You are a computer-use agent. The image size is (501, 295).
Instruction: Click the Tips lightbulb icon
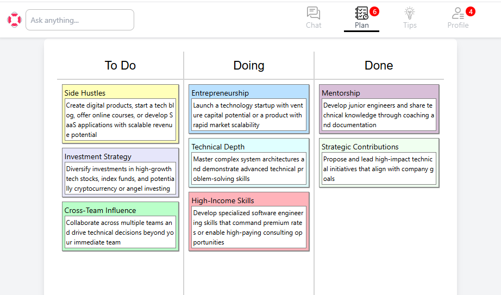point(410,13)
